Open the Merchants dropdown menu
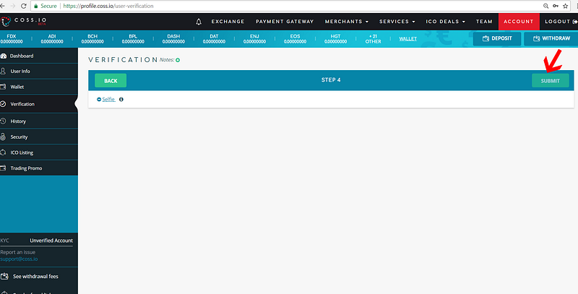 pos(347,22)
